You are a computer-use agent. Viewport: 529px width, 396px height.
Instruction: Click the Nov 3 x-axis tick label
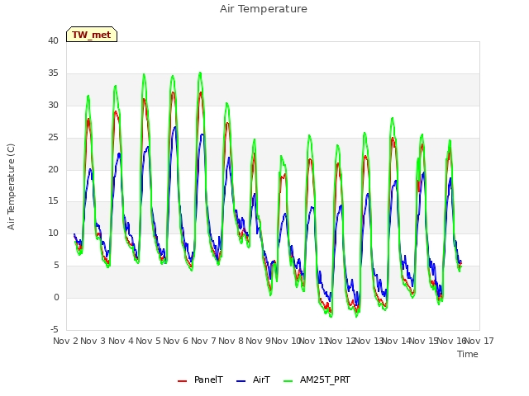click(x=93, y=341)
